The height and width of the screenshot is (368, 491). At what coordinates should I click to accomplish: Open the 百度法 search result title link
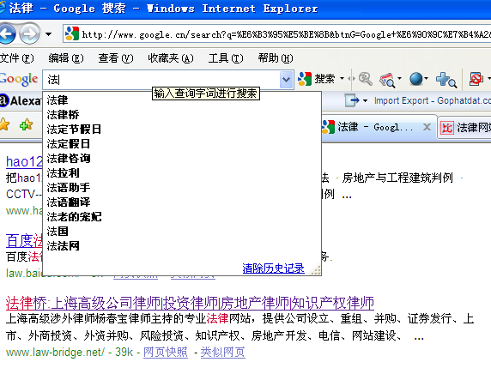click(x=24, y=241)
